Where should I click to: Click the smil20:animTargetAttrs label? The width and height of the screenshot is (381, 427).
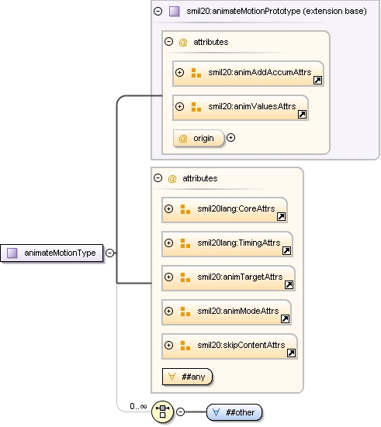pos(240,277)
